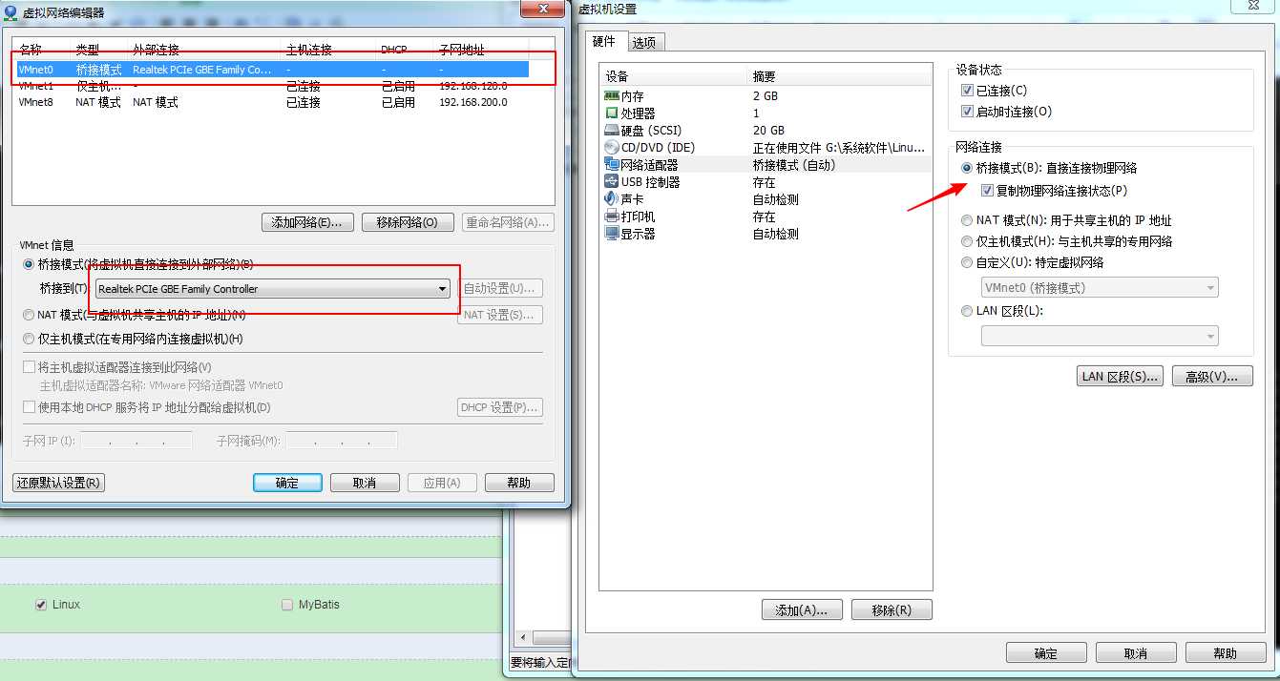Click the 子网地址 column header

[x=462, y=50]
